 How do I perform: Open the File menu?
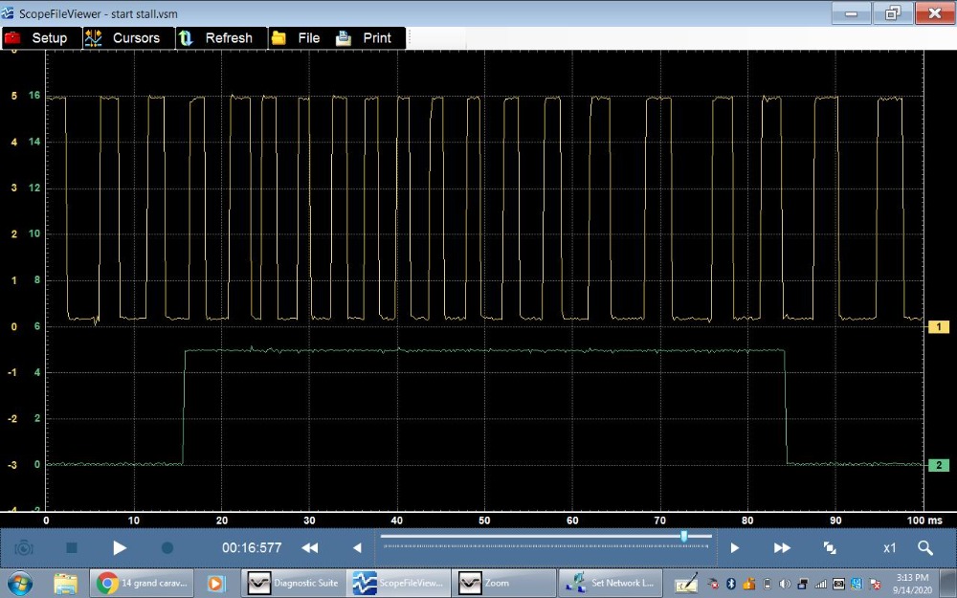click(x=297, y=38)
